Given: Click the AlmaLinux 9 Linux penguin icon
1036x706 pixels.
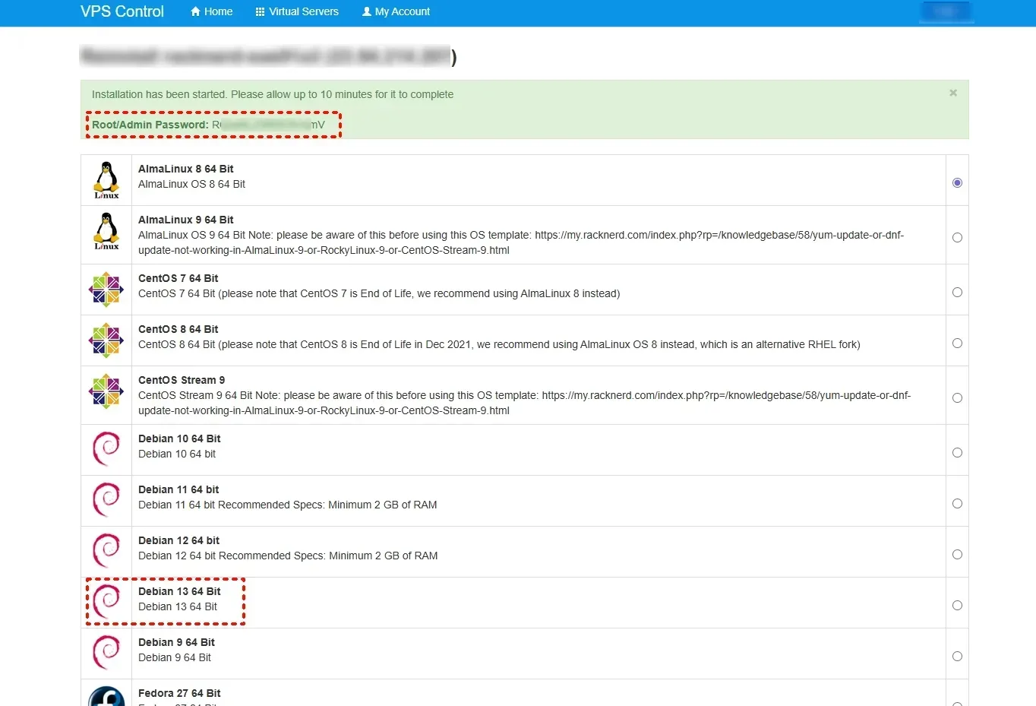Looking at the screenshot, I should point(106,231).
